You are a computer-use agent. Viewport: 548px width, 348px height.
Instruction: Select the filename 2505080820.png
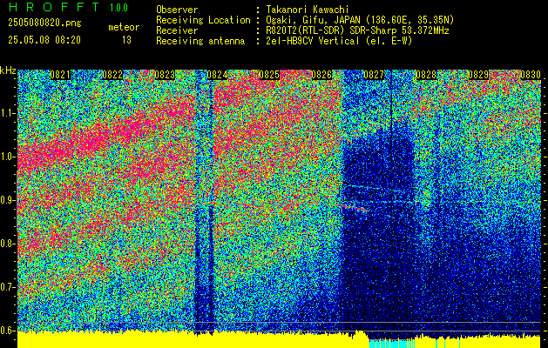[x=44, y=23]
